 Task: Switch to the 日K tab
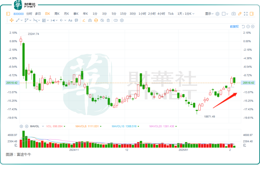(48, 14)
